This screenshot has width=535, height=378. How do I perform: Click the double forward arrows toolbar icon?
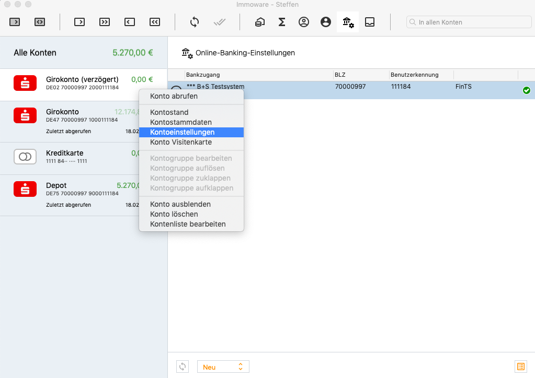click(105, 22)
